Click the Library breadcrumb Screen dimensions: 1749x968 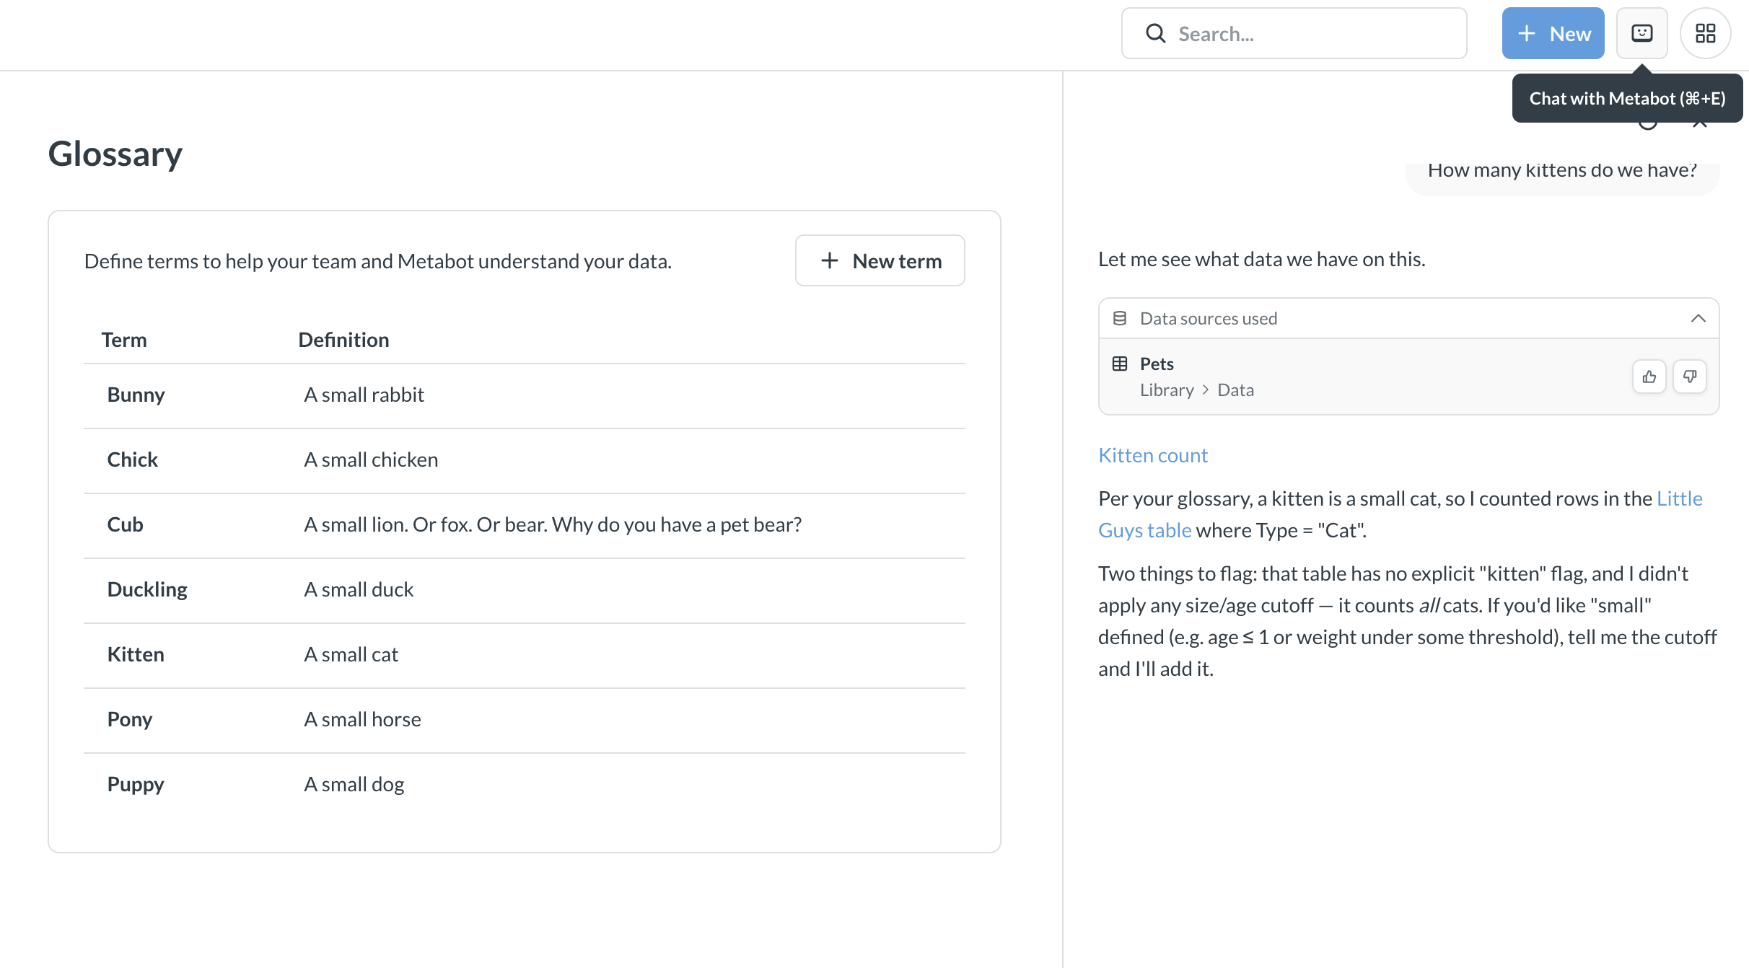click(1167, 390)
